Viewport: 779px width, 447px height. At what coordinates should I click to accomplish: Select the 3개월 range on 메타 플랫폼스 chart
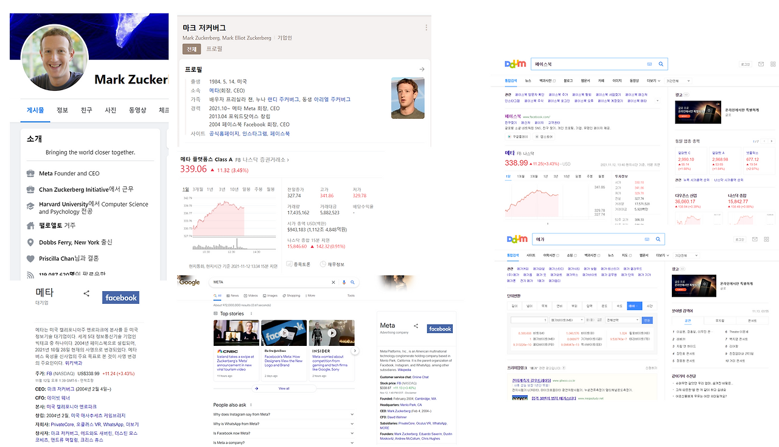(198, 189)
